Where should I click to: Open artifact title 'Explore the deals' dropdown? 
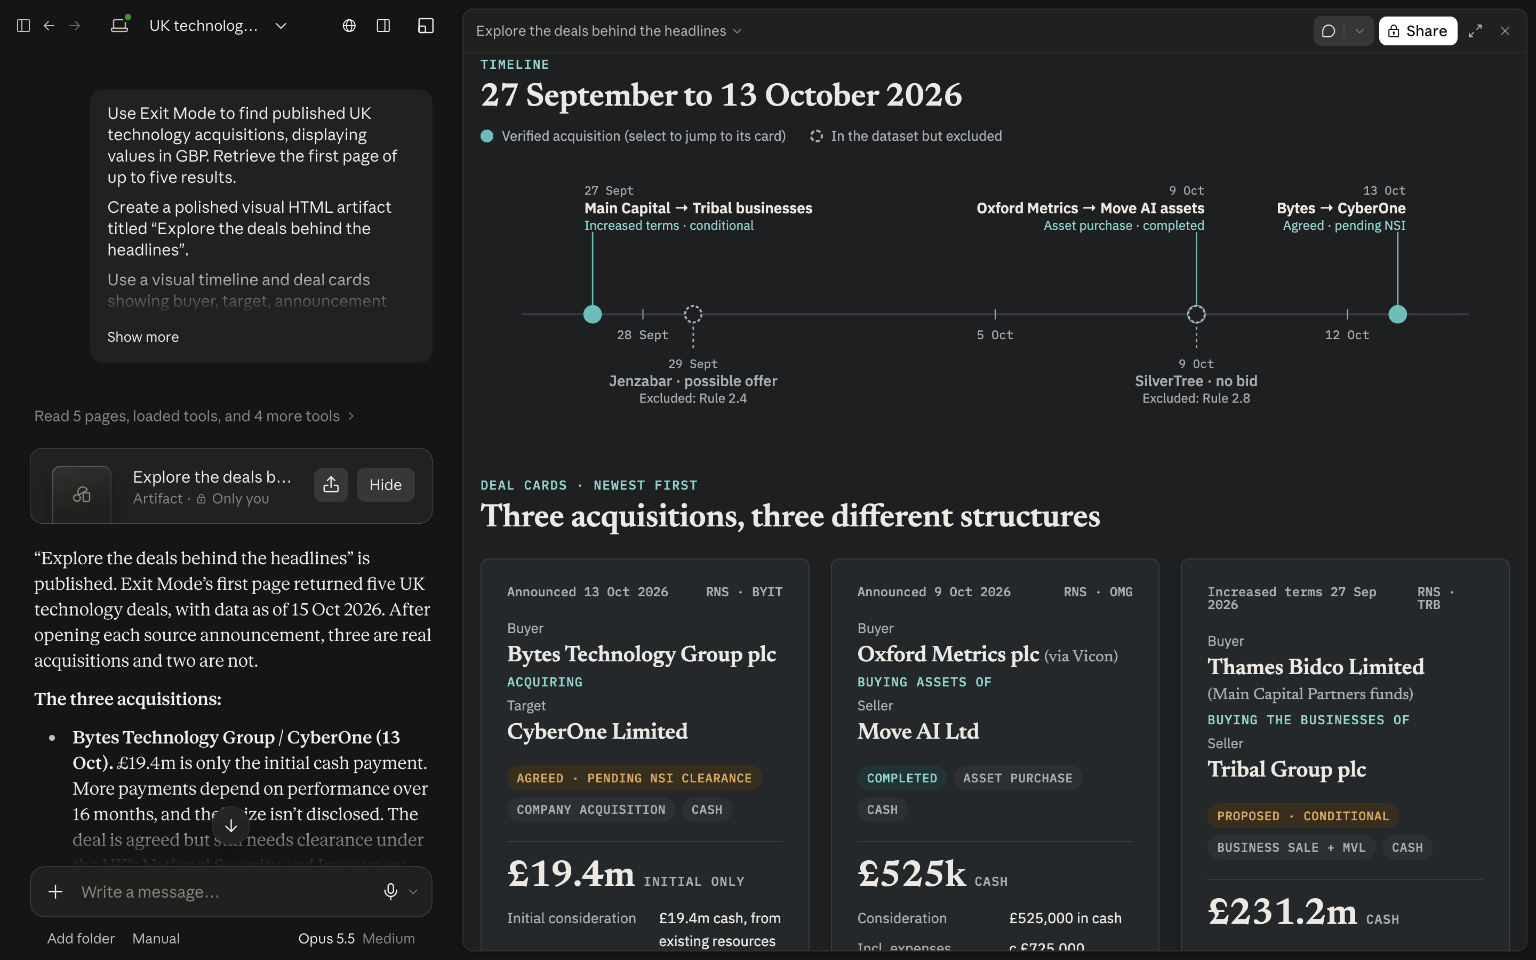click(609, 31)
